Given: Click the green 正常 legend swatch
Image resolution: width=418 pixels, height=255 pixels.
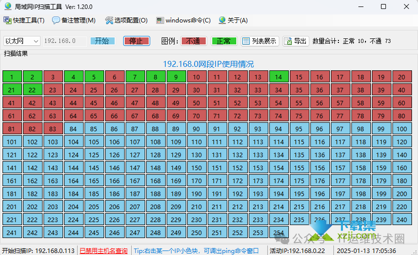Looking at the screenshot, I should [x=224, y=41].
